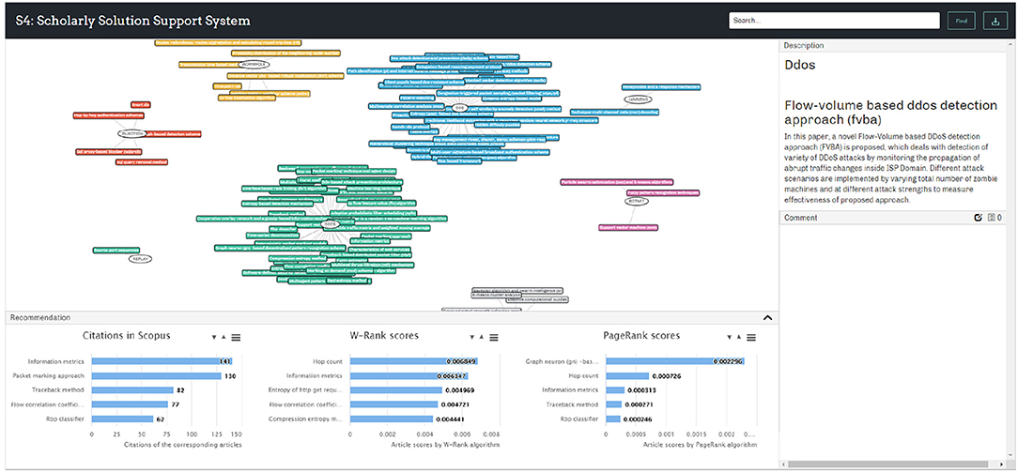Click the Graph neuron bar in PageRank chart
The height and width of the screenshot is (472, 1018).
[675, 362]
